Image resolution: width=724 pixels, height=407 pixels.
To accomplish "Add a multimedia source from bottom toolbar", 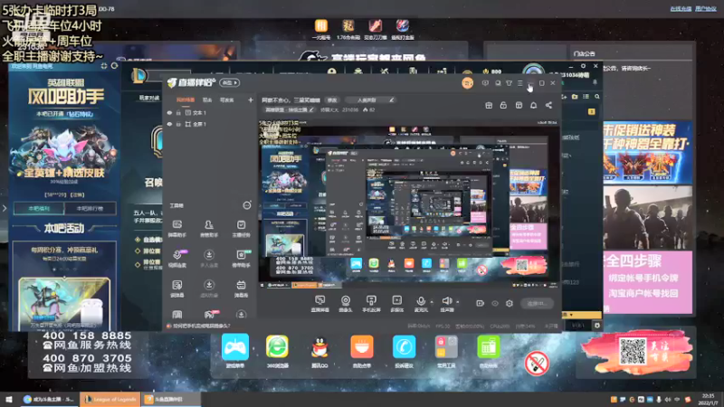I will click(x=397, y=304).
